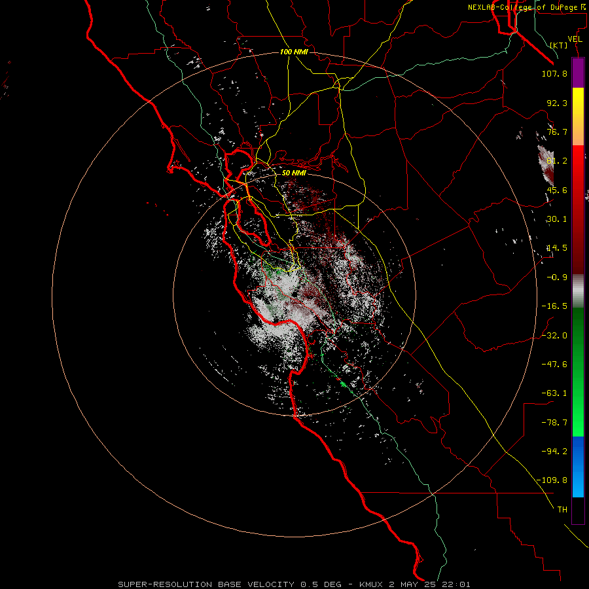589x589 pixels.
Task: Select the 30.1 legend value
Action: click(557, 219)
